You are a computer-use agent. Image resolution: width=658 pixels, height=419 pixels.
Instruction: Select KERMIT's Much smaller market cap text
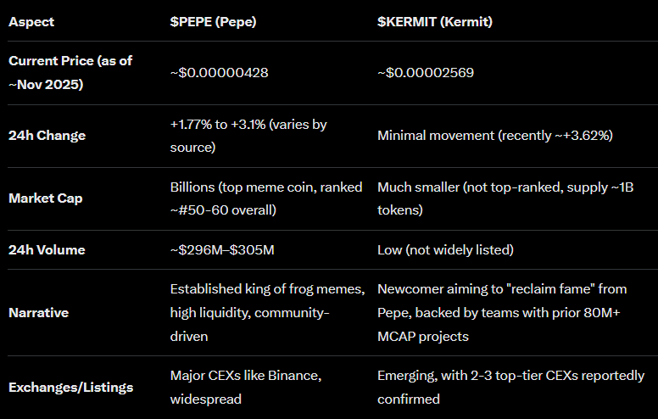[x=505, y=198]
